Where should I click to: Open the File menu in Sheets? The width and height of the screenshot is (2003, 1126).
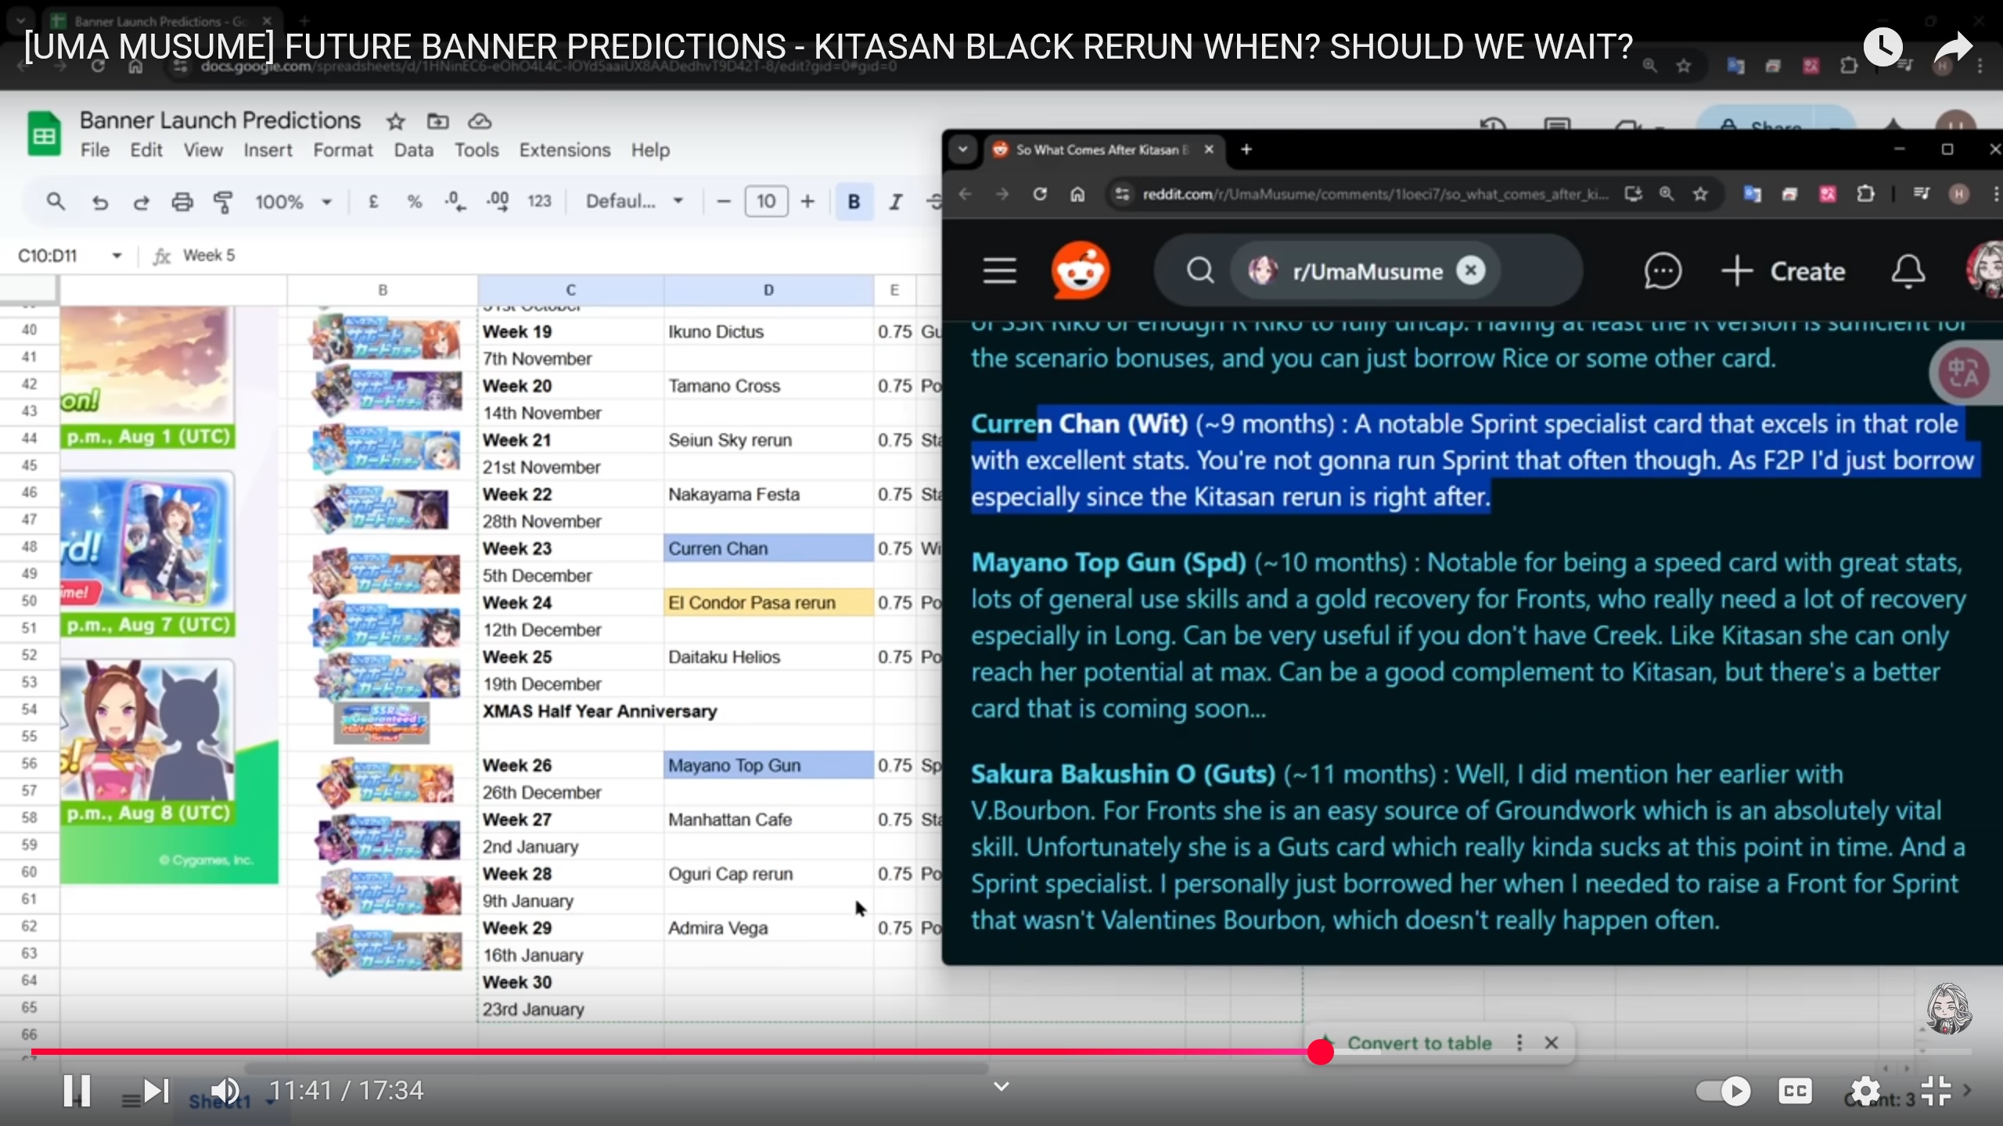click(95, 149)
